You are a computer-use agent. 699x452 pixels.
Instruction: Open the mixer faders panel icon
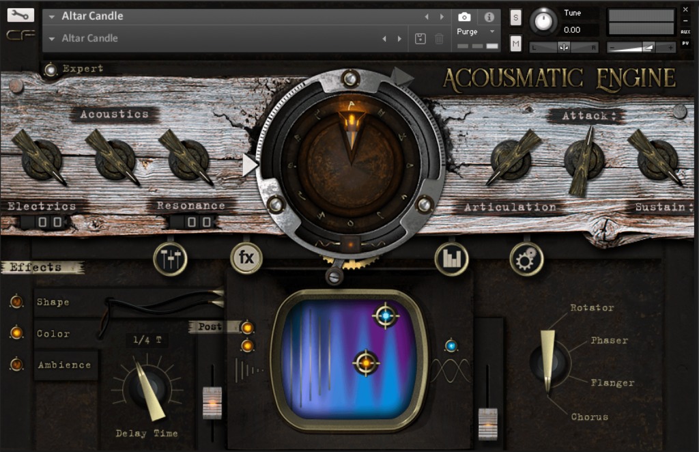(170, 259)
